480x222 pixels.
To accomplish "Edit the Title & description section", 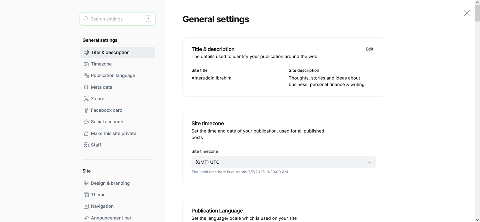I will [x=369, y=49].
